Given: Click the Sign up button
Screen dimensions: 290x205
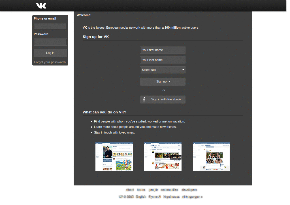Looking at the screenshot, I should tap(163, 82).
